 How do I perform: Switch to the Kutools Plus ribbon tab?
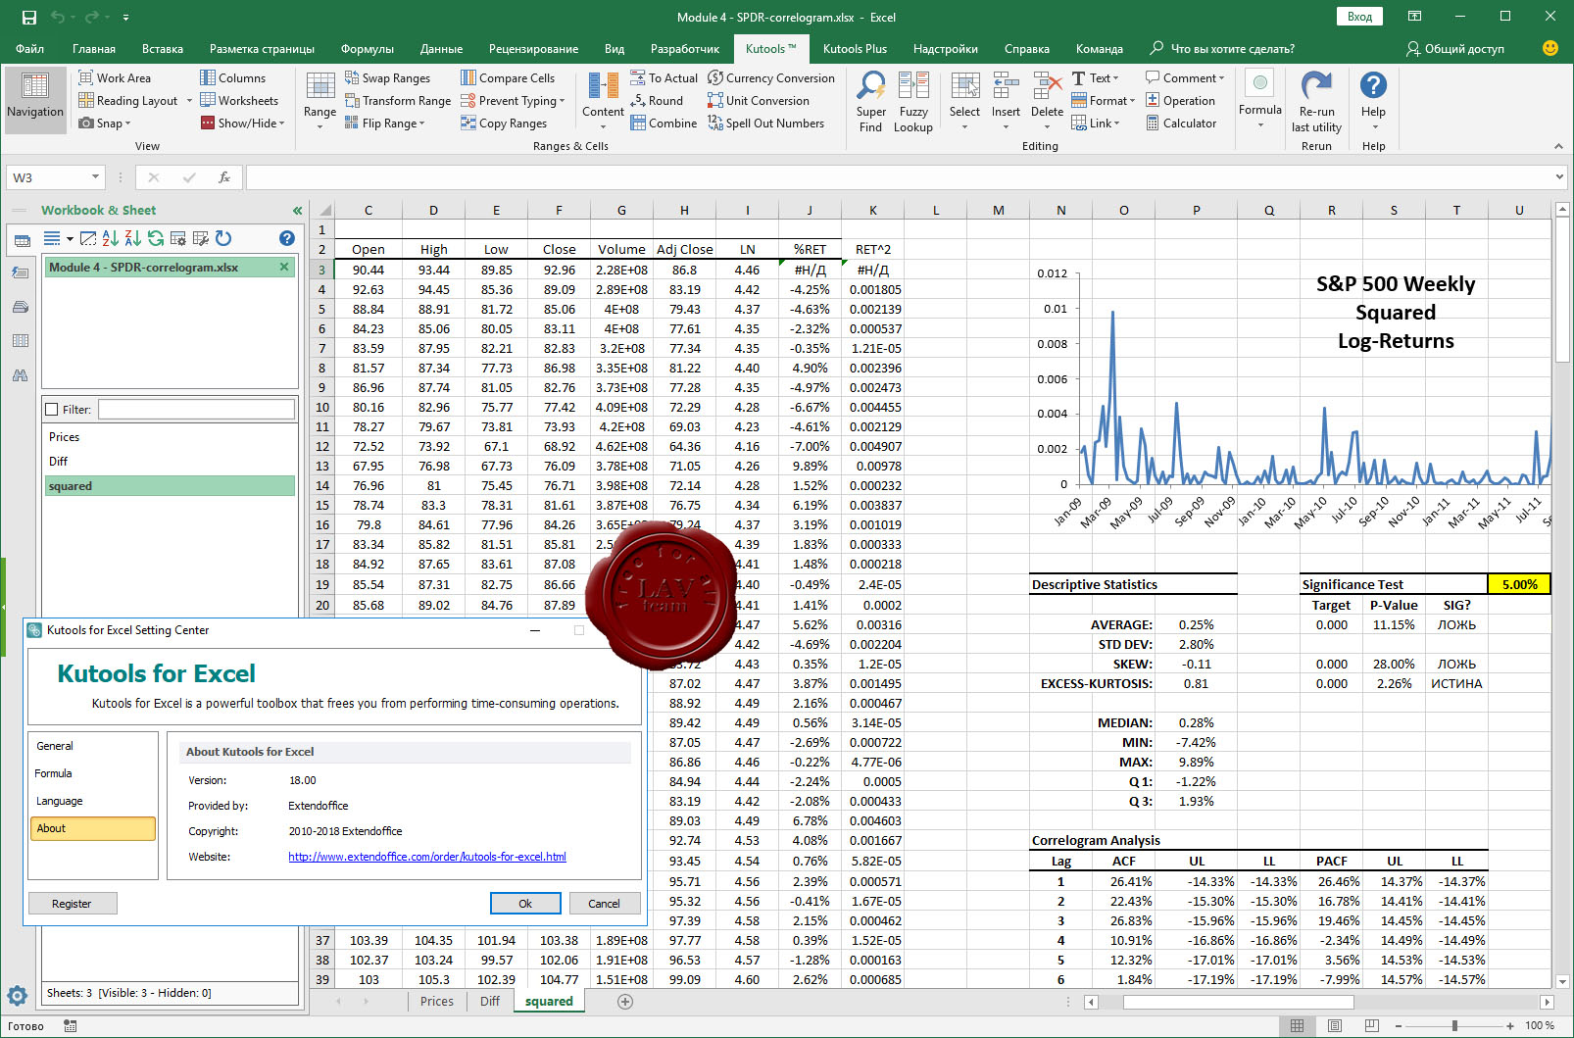[x=855, y=49]
